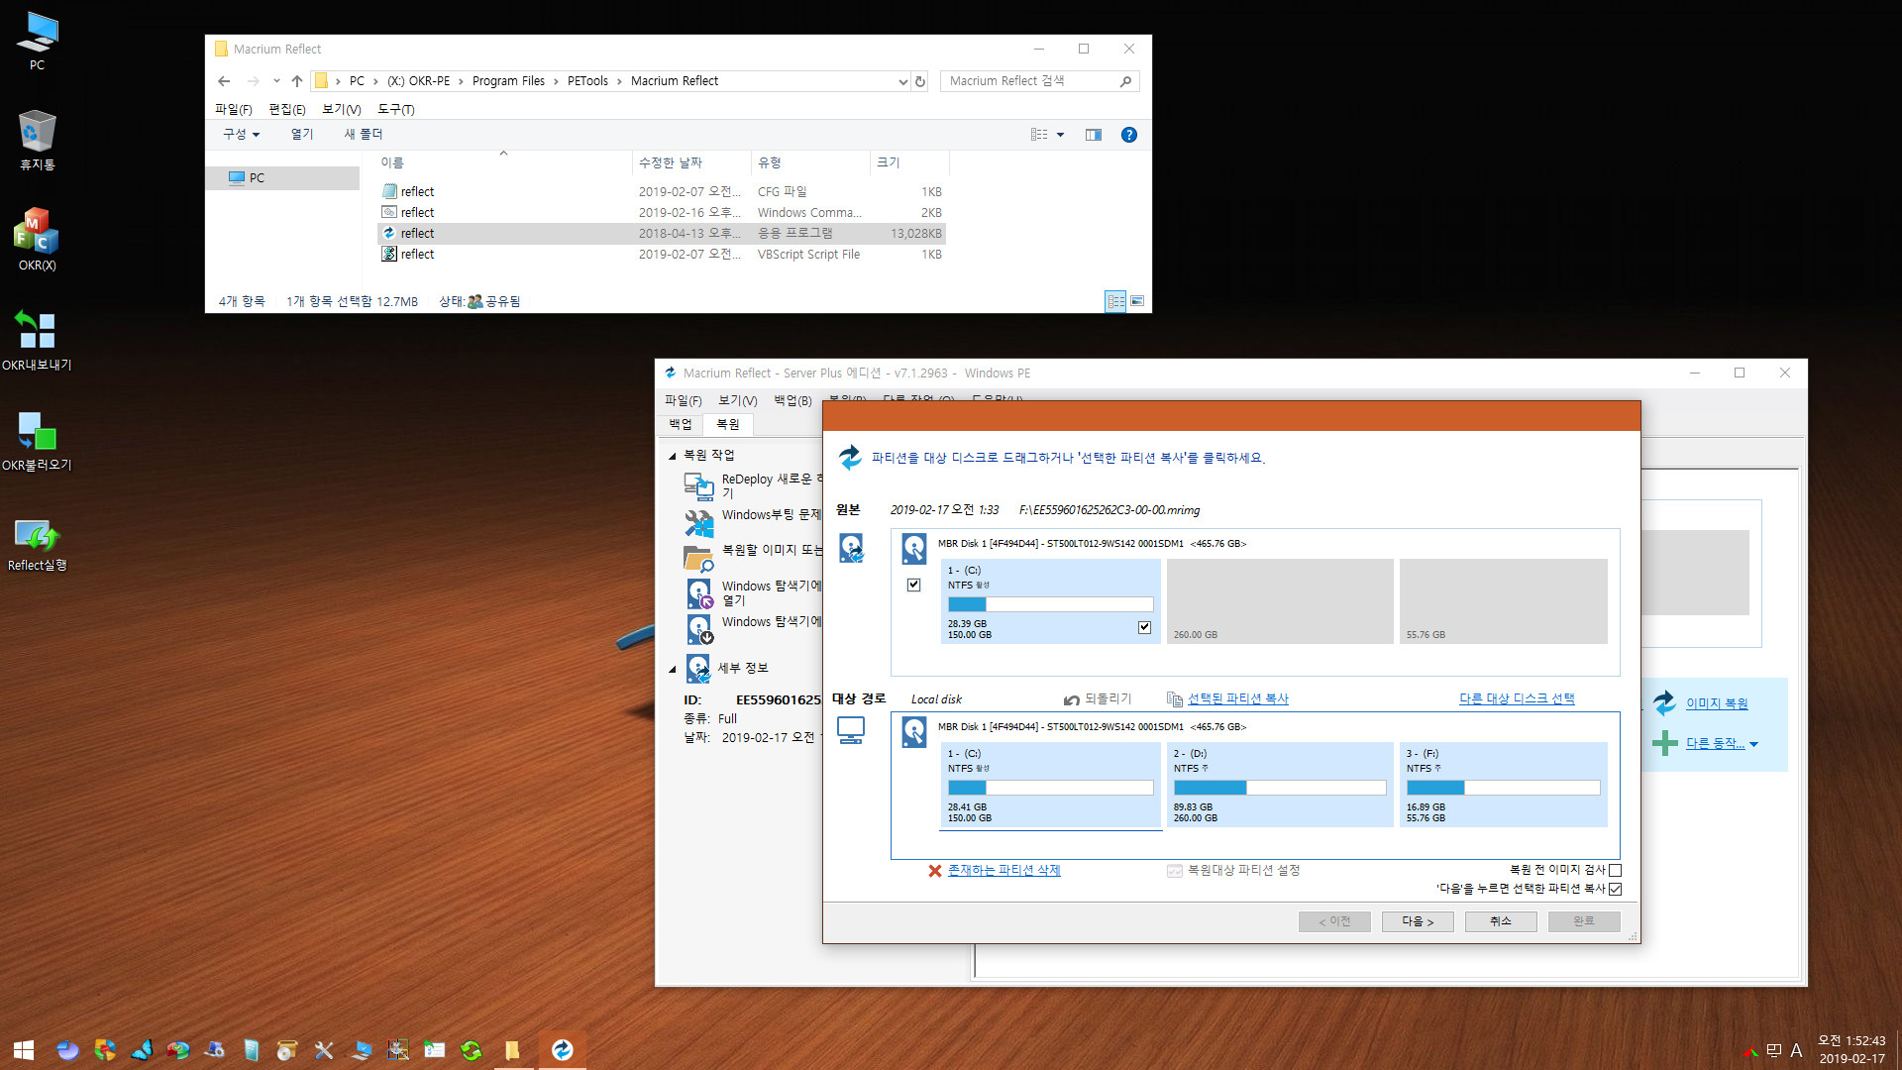The width and height of the screenshot is (1902, 1070).
Task: Open Windows Start button on taskbar
Action: pos(24,1050)
